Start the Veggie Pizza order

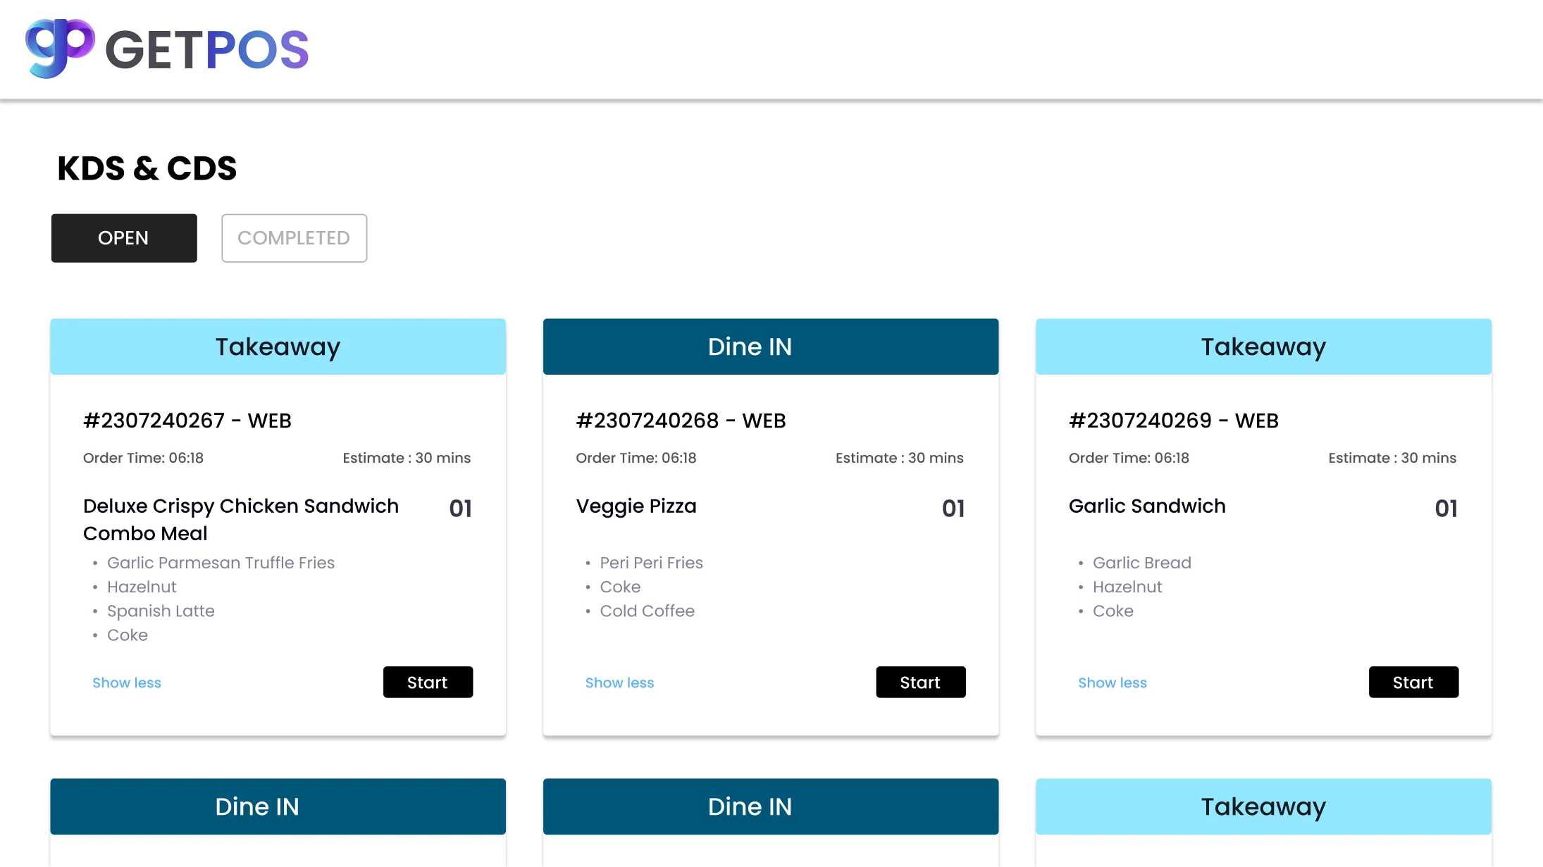[x=920, y=682]
